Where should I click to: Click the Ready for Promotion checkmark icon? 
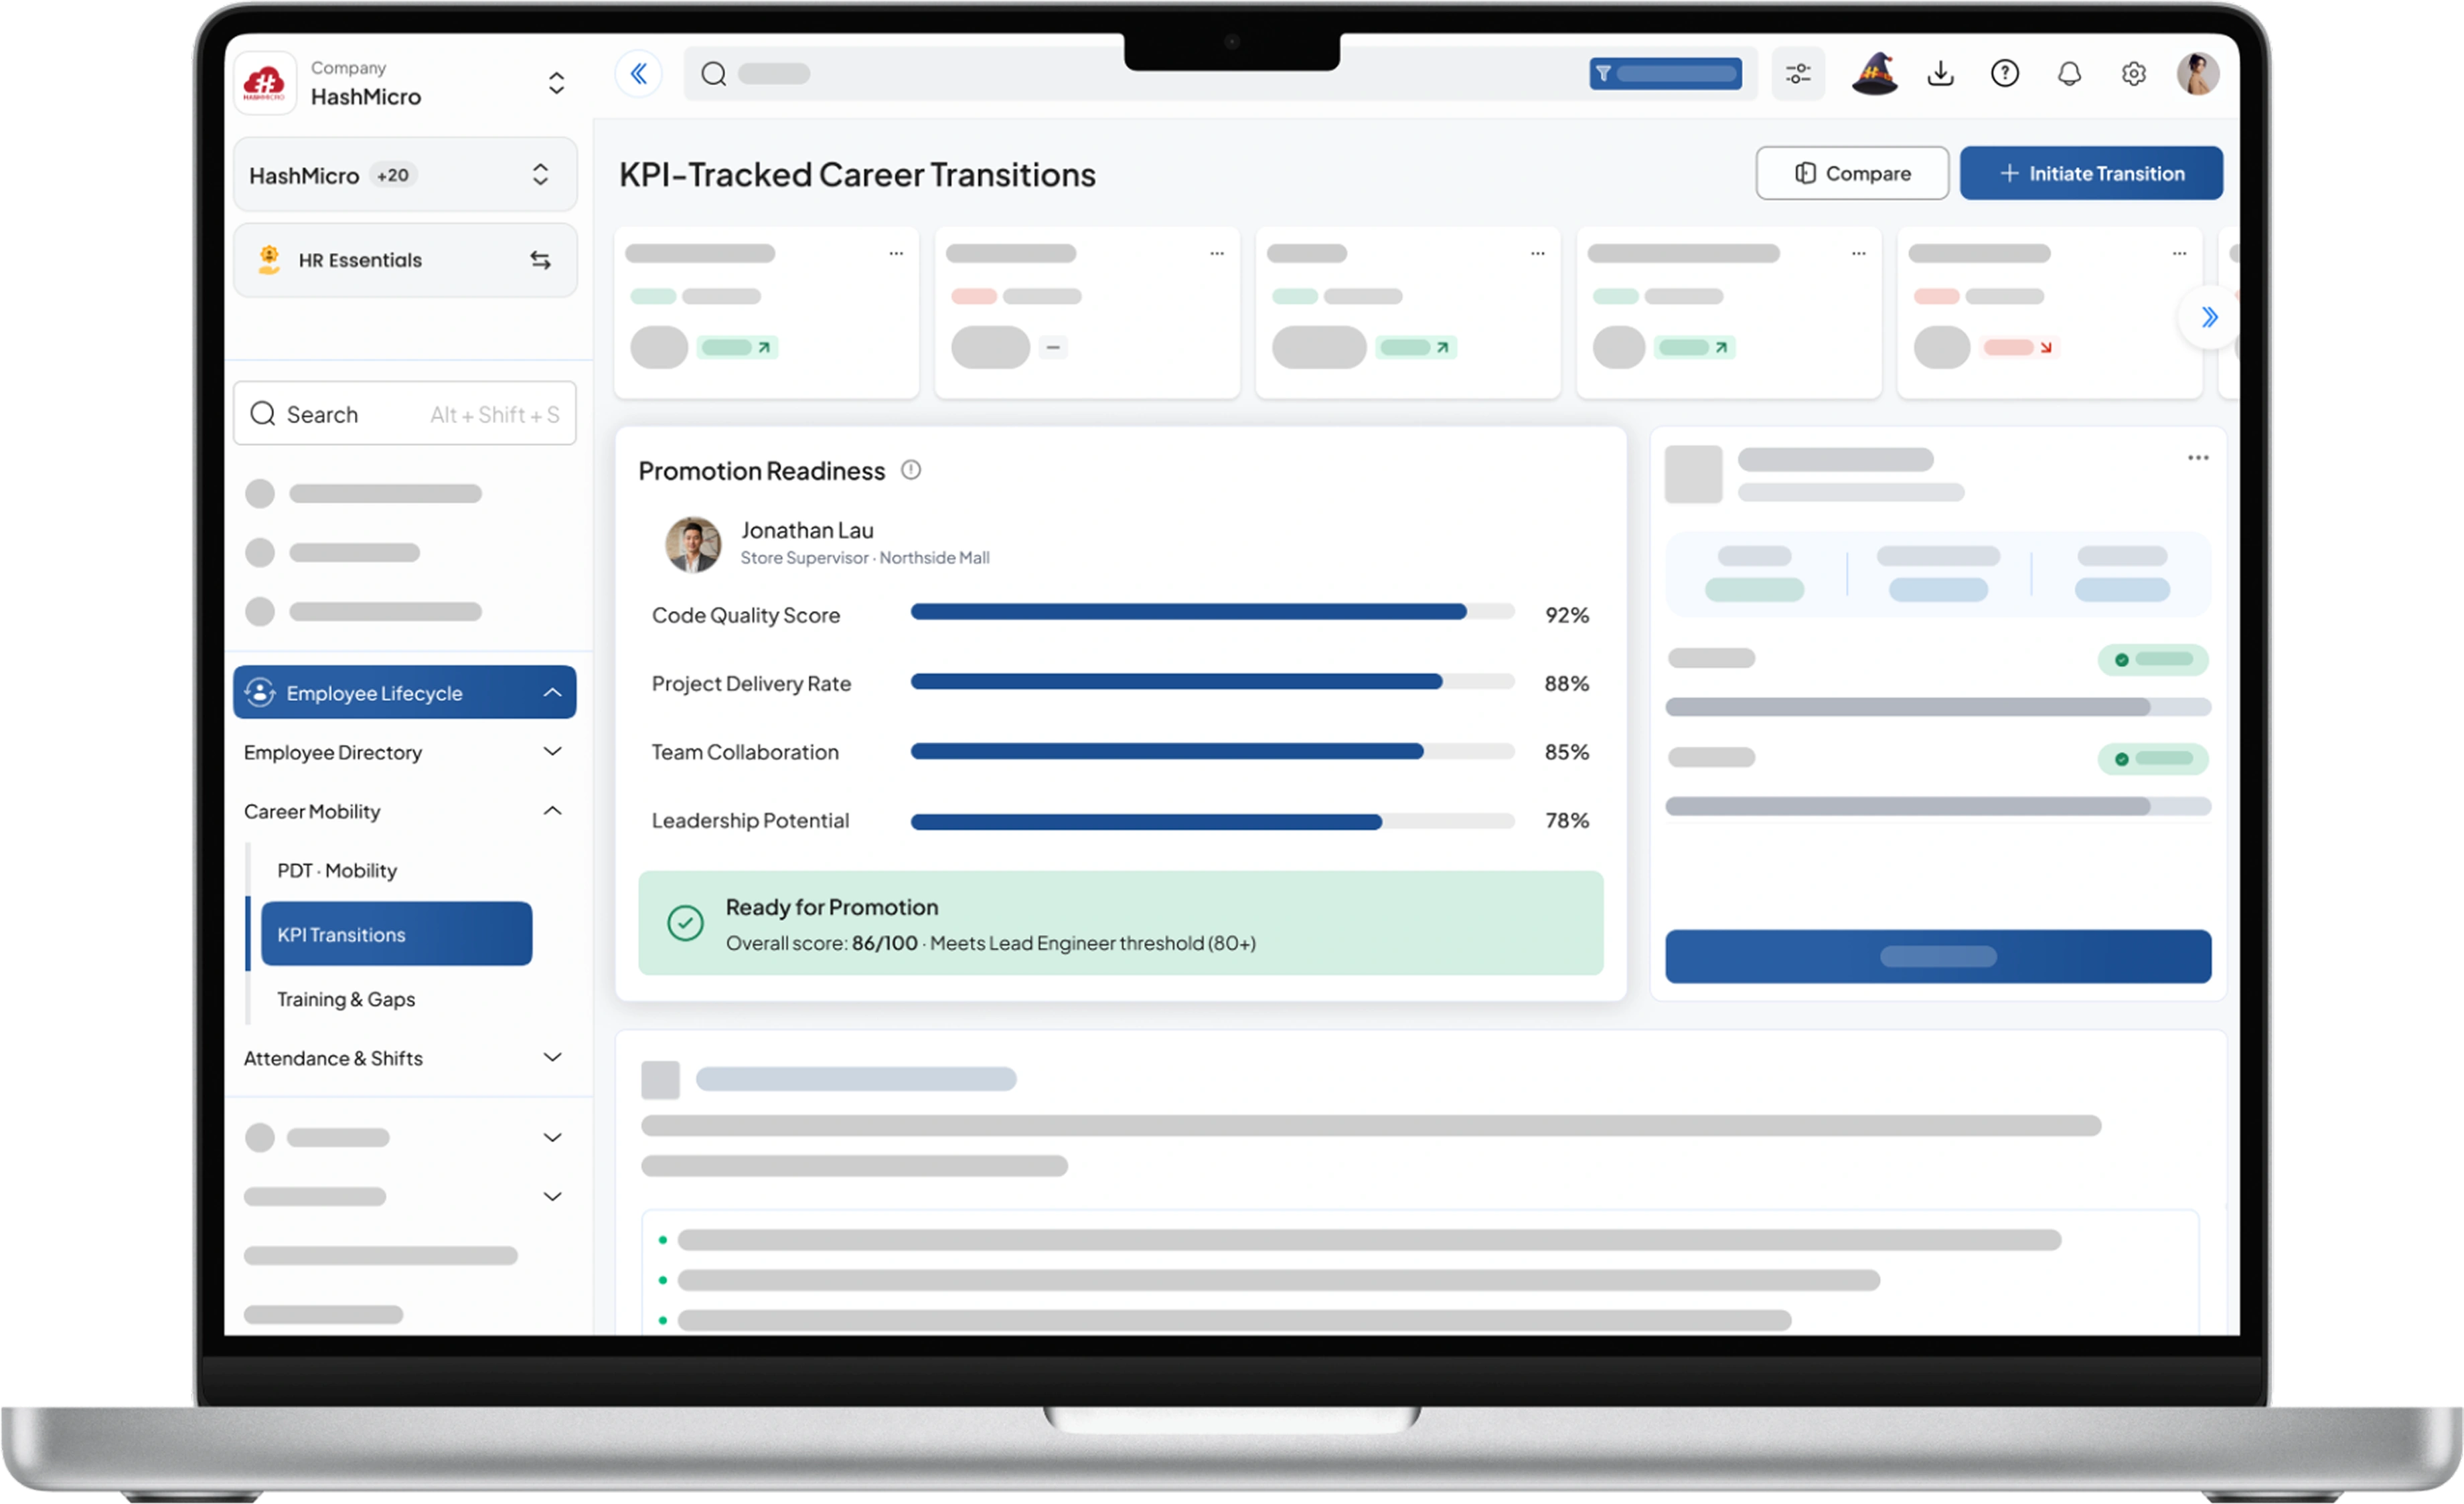(x=685, y=924)
